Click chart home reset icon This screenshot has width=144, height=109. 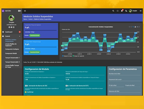[x=137, y=27]
